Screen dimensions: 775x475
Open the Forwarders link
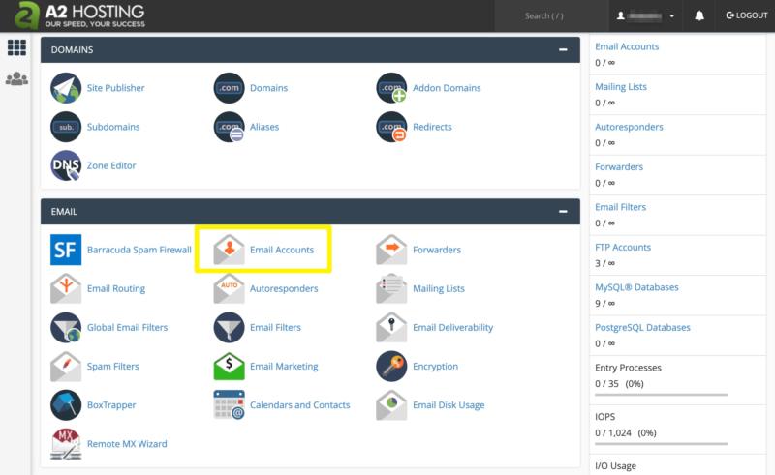click(436, 250)
